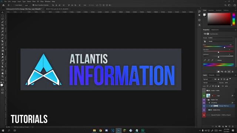Click the Logo layer thumbnail

click(x=208, y=96)
